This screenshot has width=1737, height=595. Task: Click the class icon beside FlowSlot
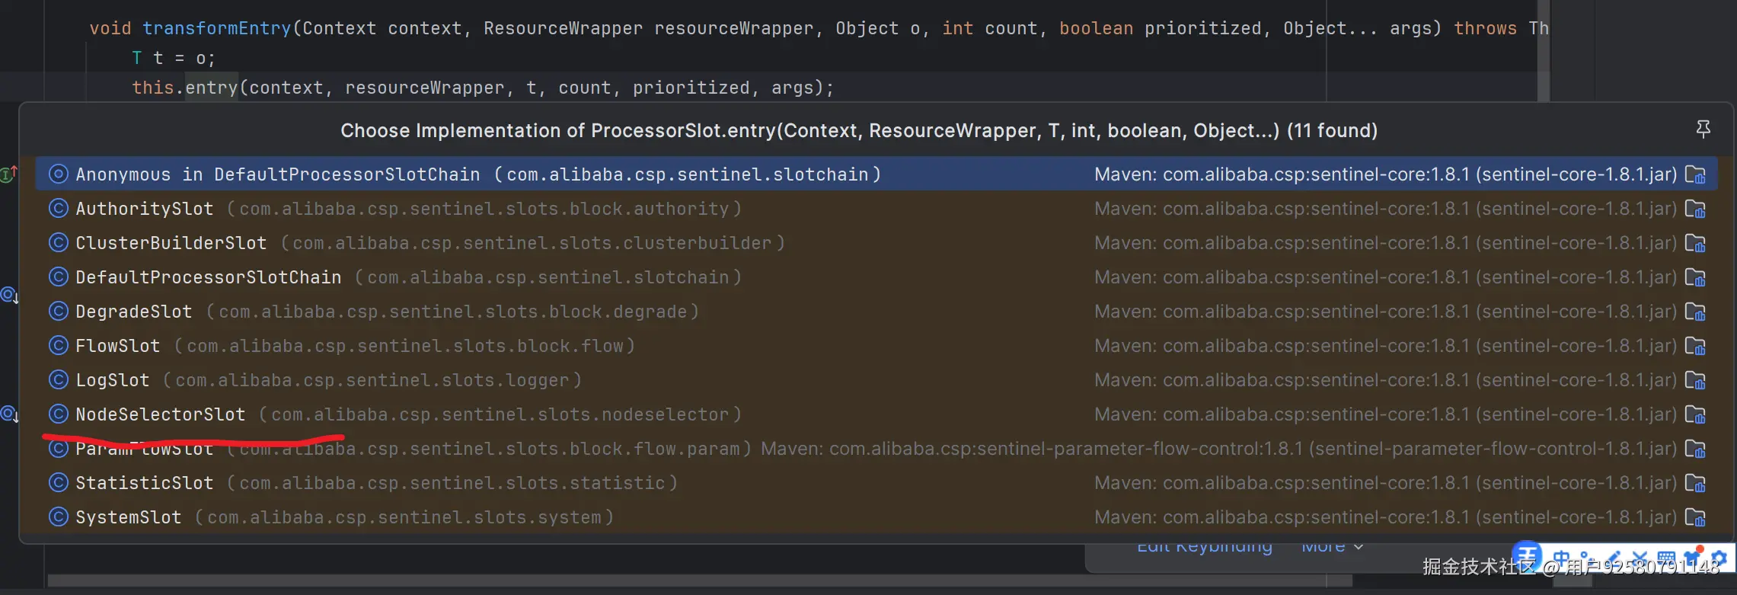click(x=59, y=346)
